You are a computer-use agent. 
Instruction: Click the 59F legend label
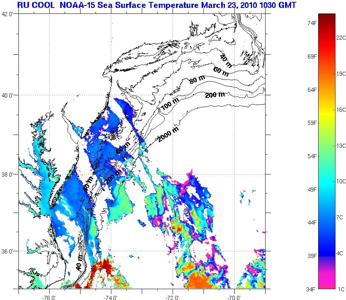click(x=312, y=123)
